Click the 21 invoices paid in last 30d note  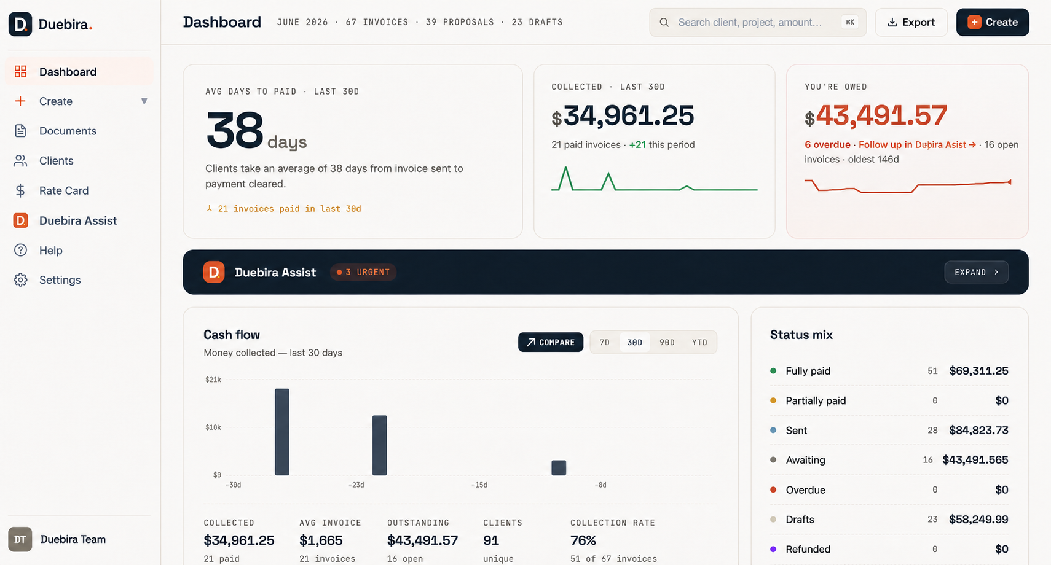click(x=283, y=209)
